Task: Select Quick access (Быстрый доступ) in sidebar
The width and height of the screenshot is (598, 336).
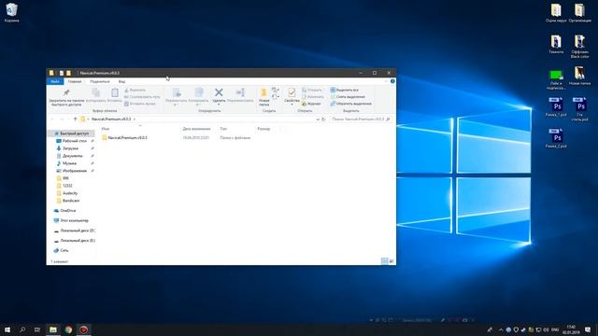Action: (71, 133)
